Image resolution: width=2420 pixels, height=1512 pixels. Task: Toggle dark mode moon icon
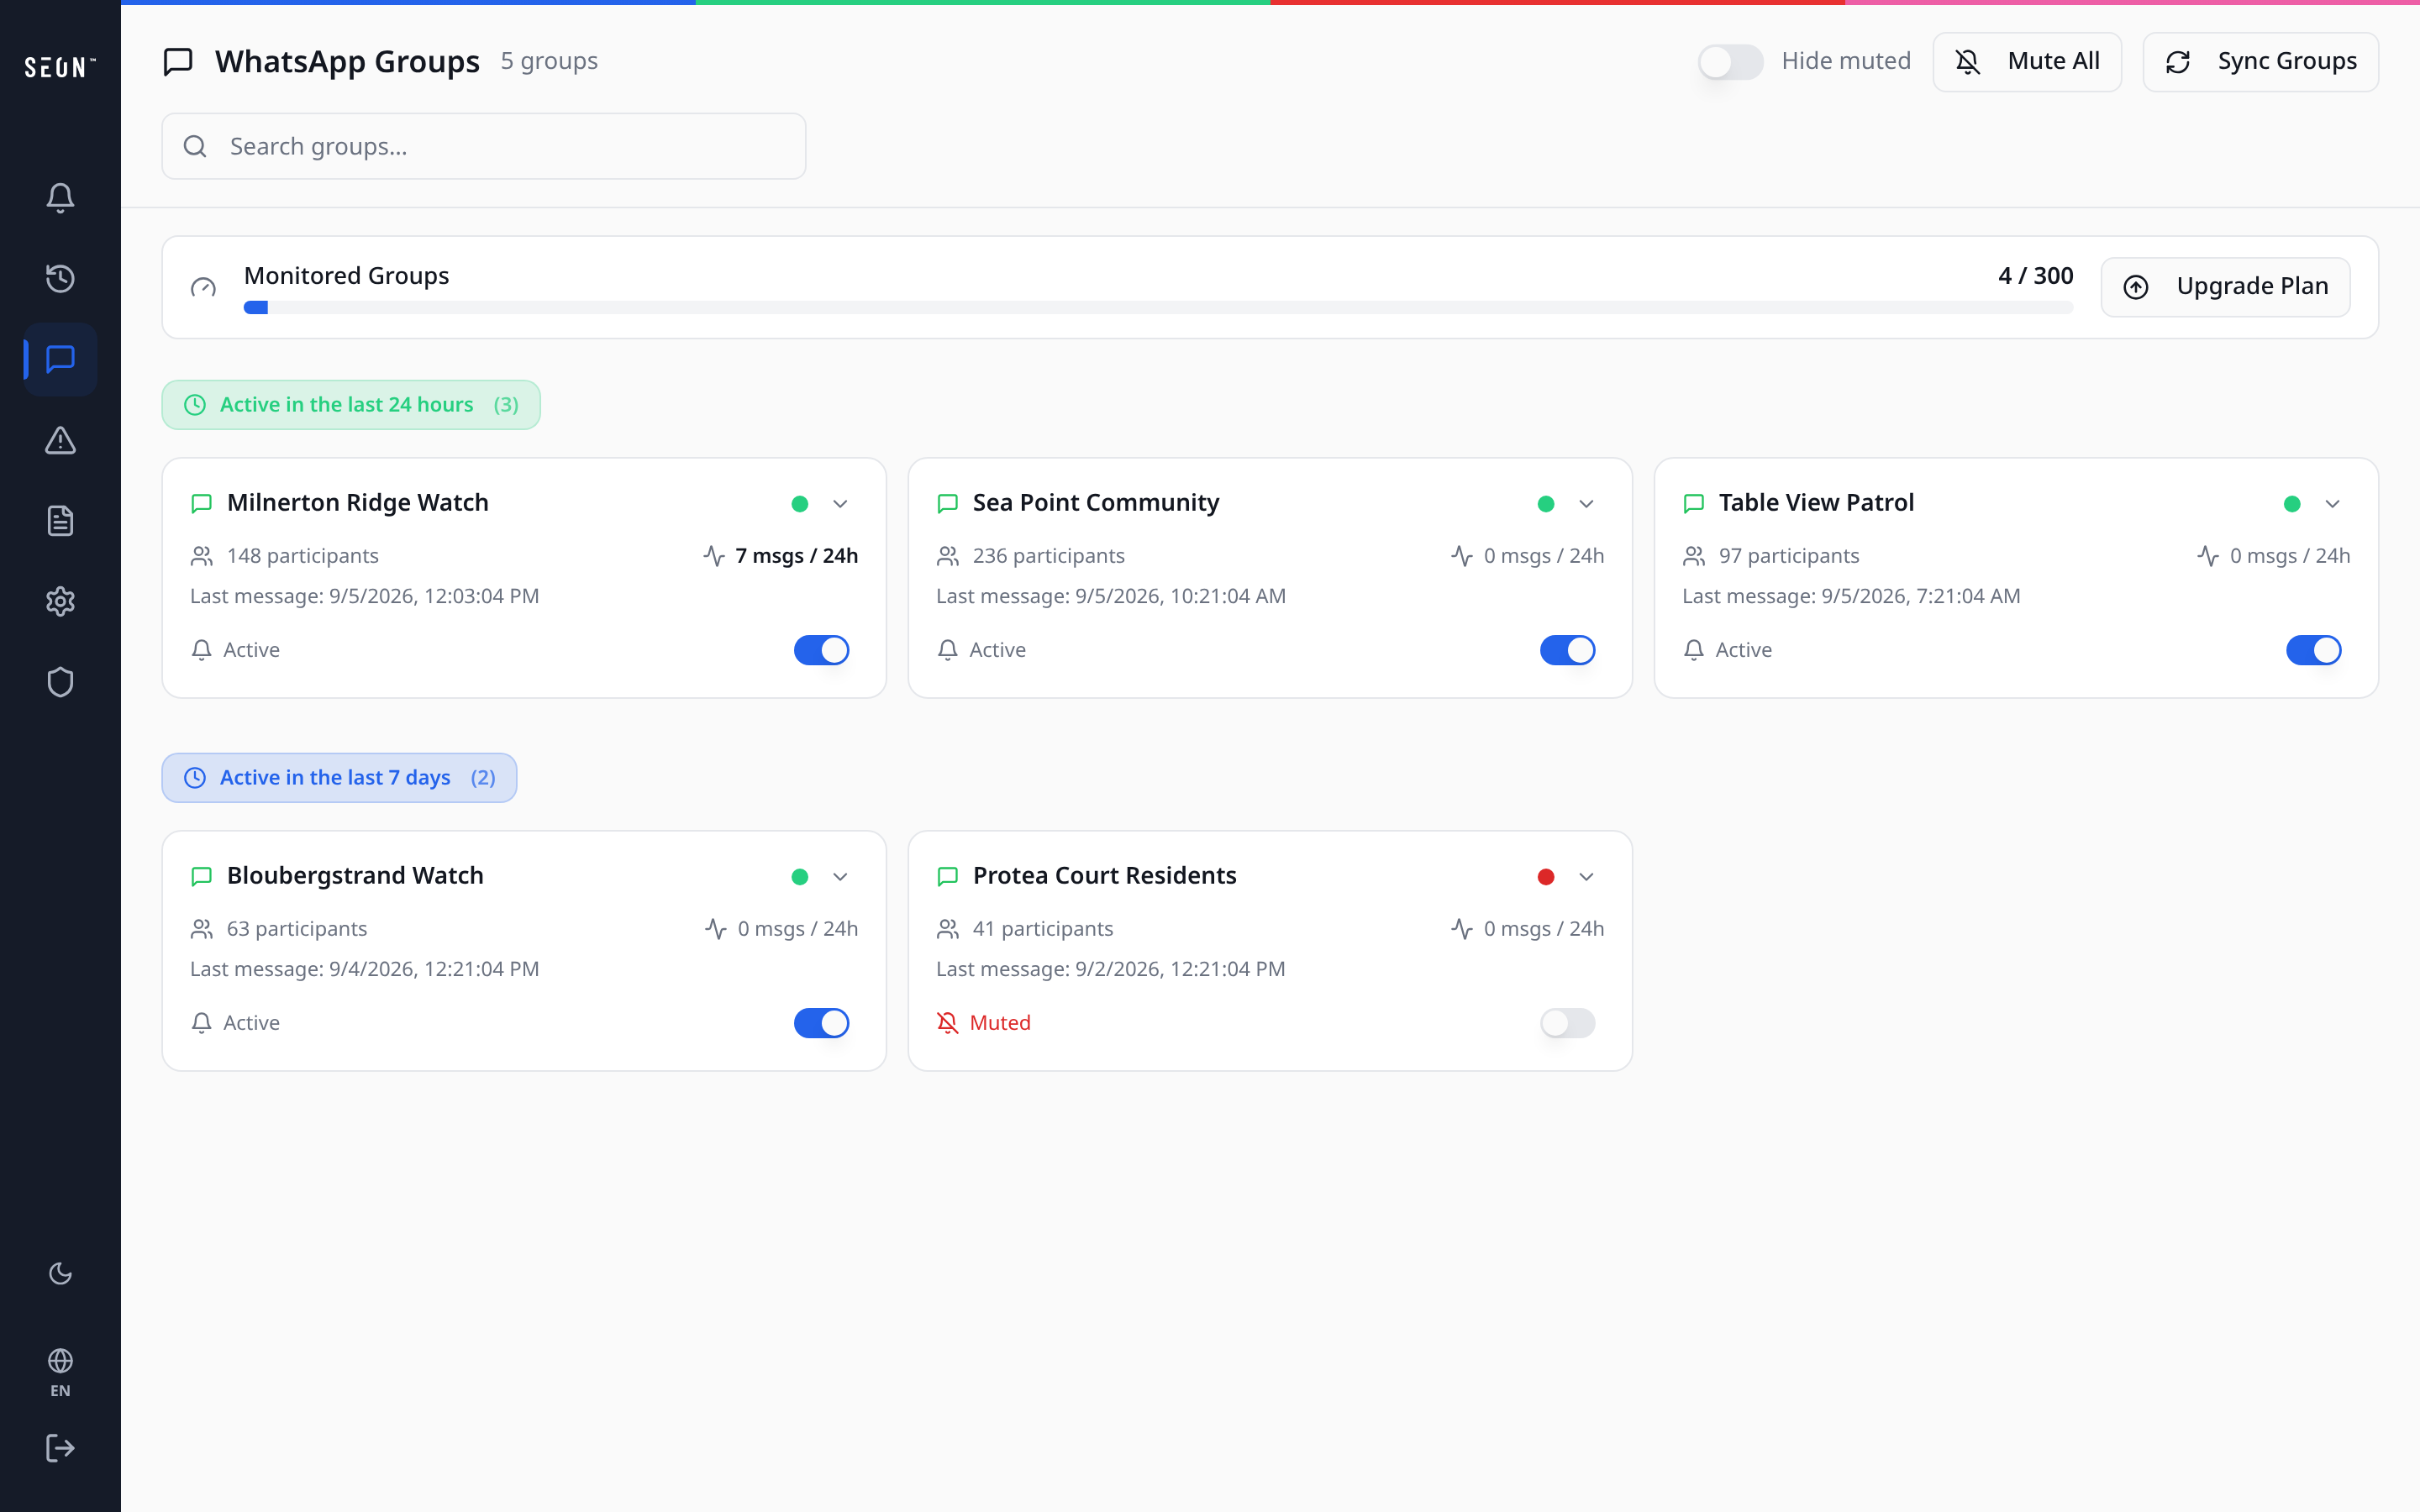(60, 1273)
